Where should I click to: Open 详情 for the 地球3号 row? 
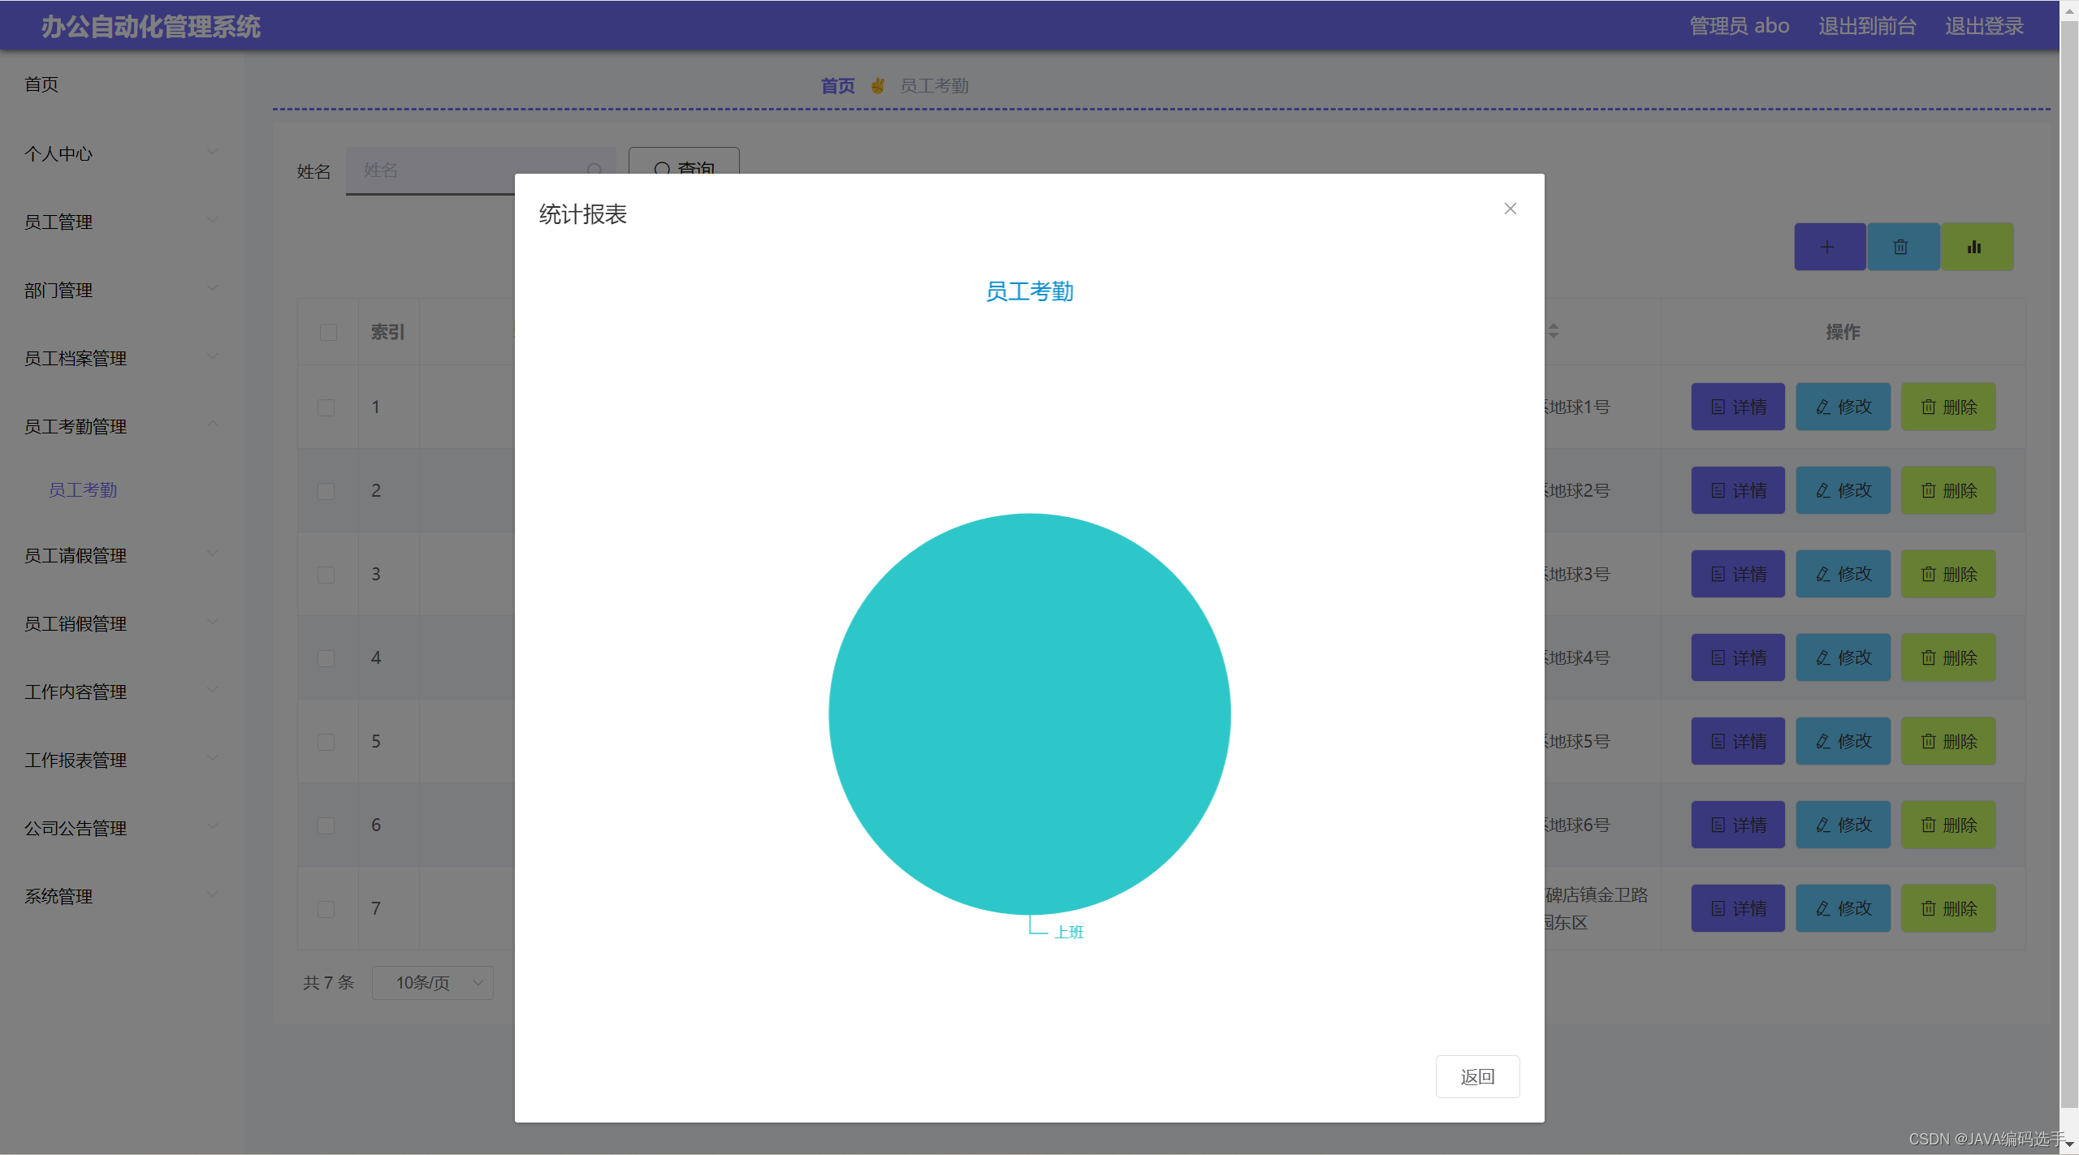point(1738,574)
